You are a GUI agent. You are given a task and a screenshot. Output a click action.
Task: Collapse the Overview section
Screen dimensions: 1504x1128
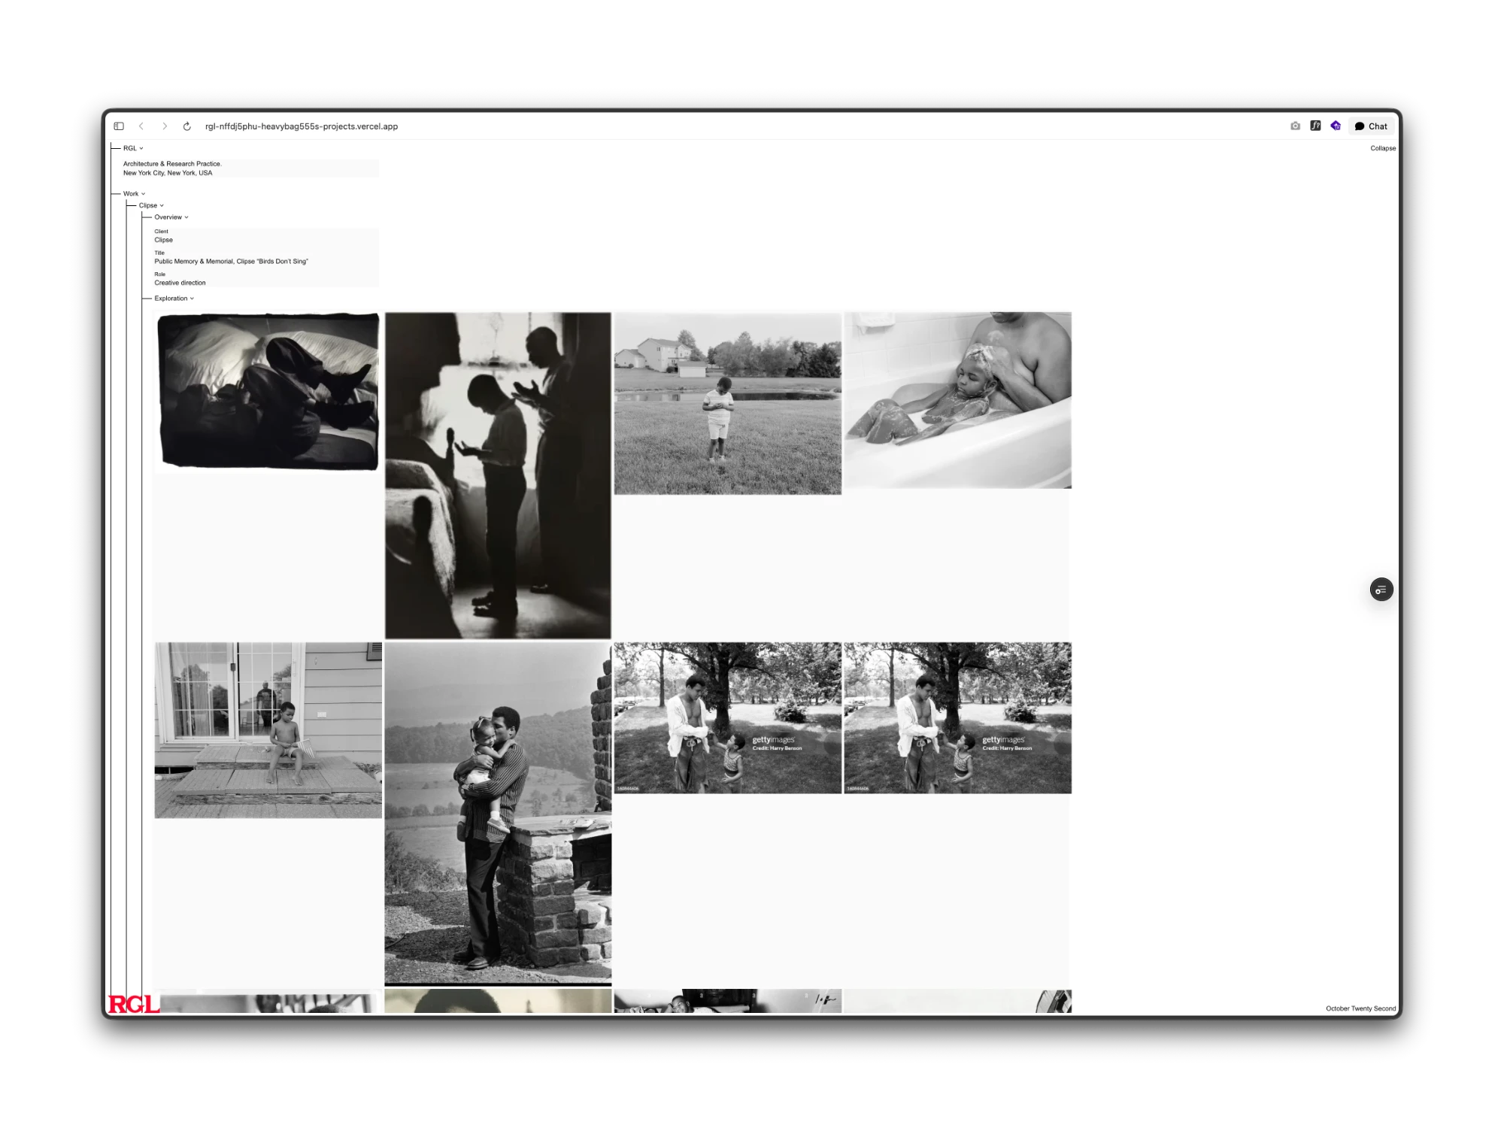171,217
